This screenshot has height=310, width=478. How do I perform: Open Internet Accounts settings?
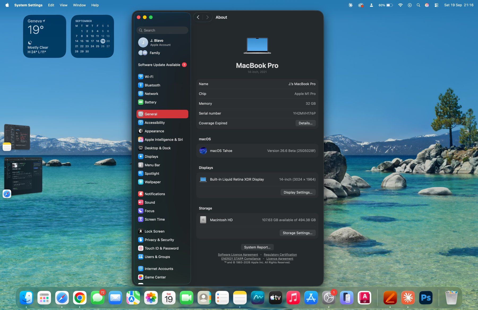point(162,269)
